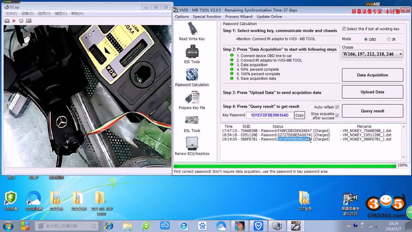Click the green 100% progress bar

click(x=285, y=166)
